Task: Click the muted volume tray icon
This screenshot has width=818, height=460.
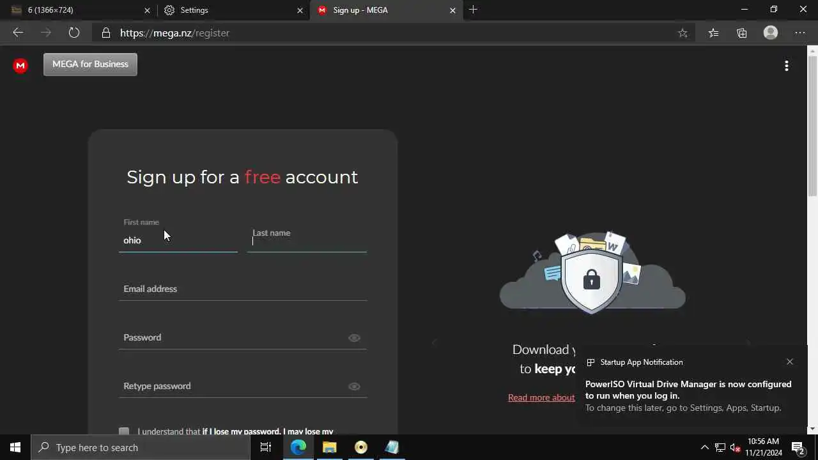Action: [735, 447]
